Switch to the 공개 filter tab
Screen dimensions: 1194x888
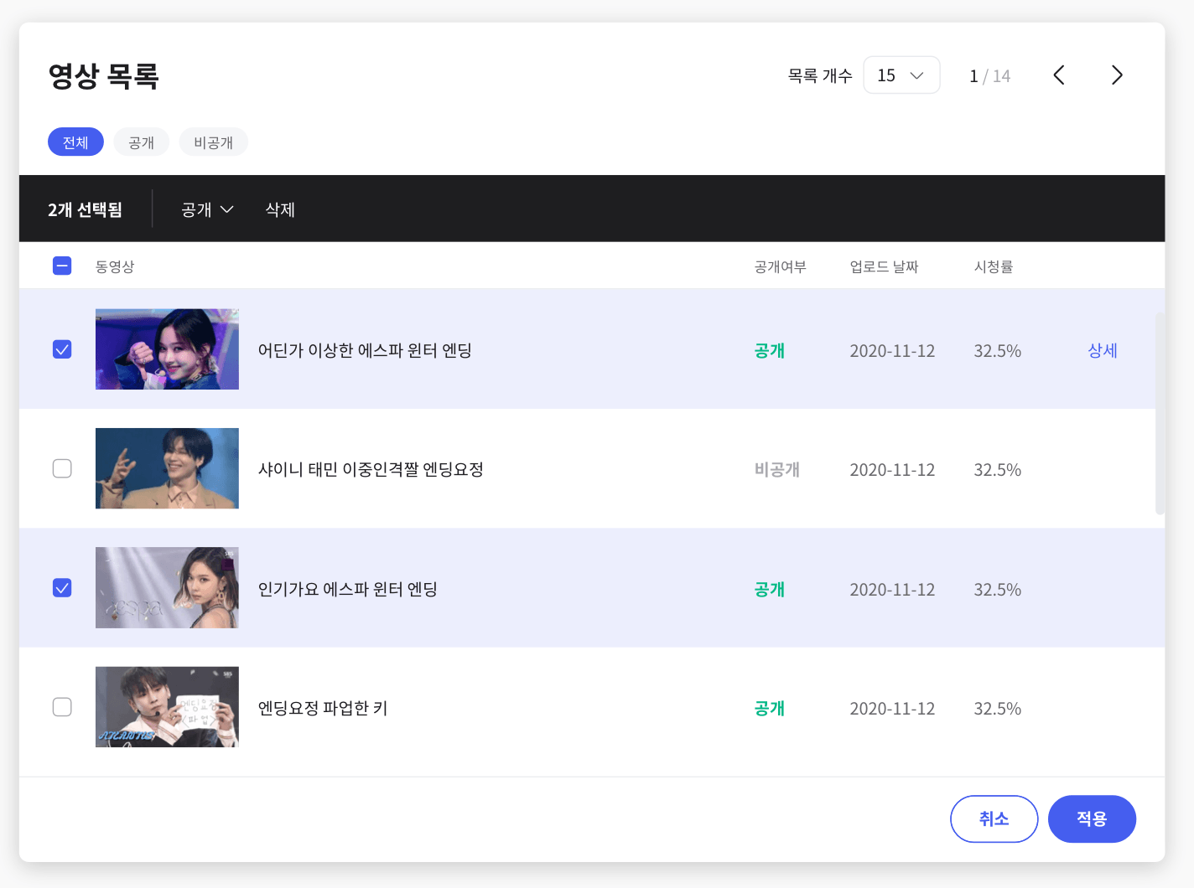141,142
